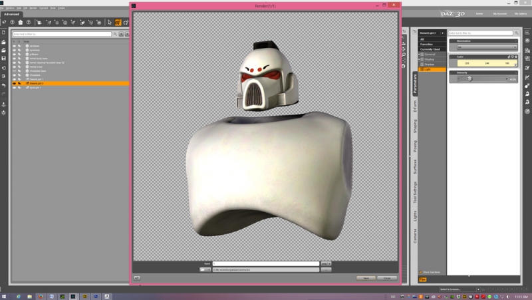Click the Intensity slider handle
Viewport: 532px width, 300px height.
469,78
